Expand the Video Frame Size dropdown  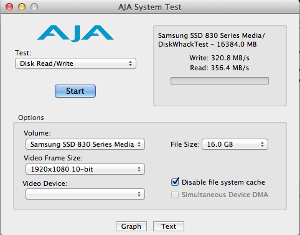click(85, 169)
